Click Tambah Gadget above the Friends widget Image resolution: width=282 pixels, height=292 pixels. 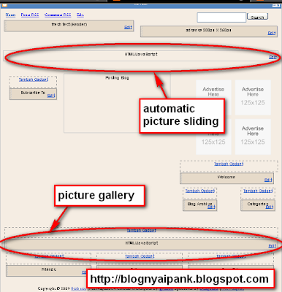[49, 256]
